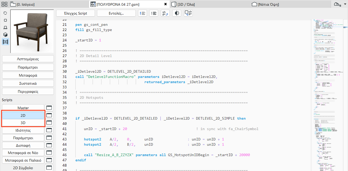
Task: Switch the preview to 2D symbol view
Action: click(5, 20)
